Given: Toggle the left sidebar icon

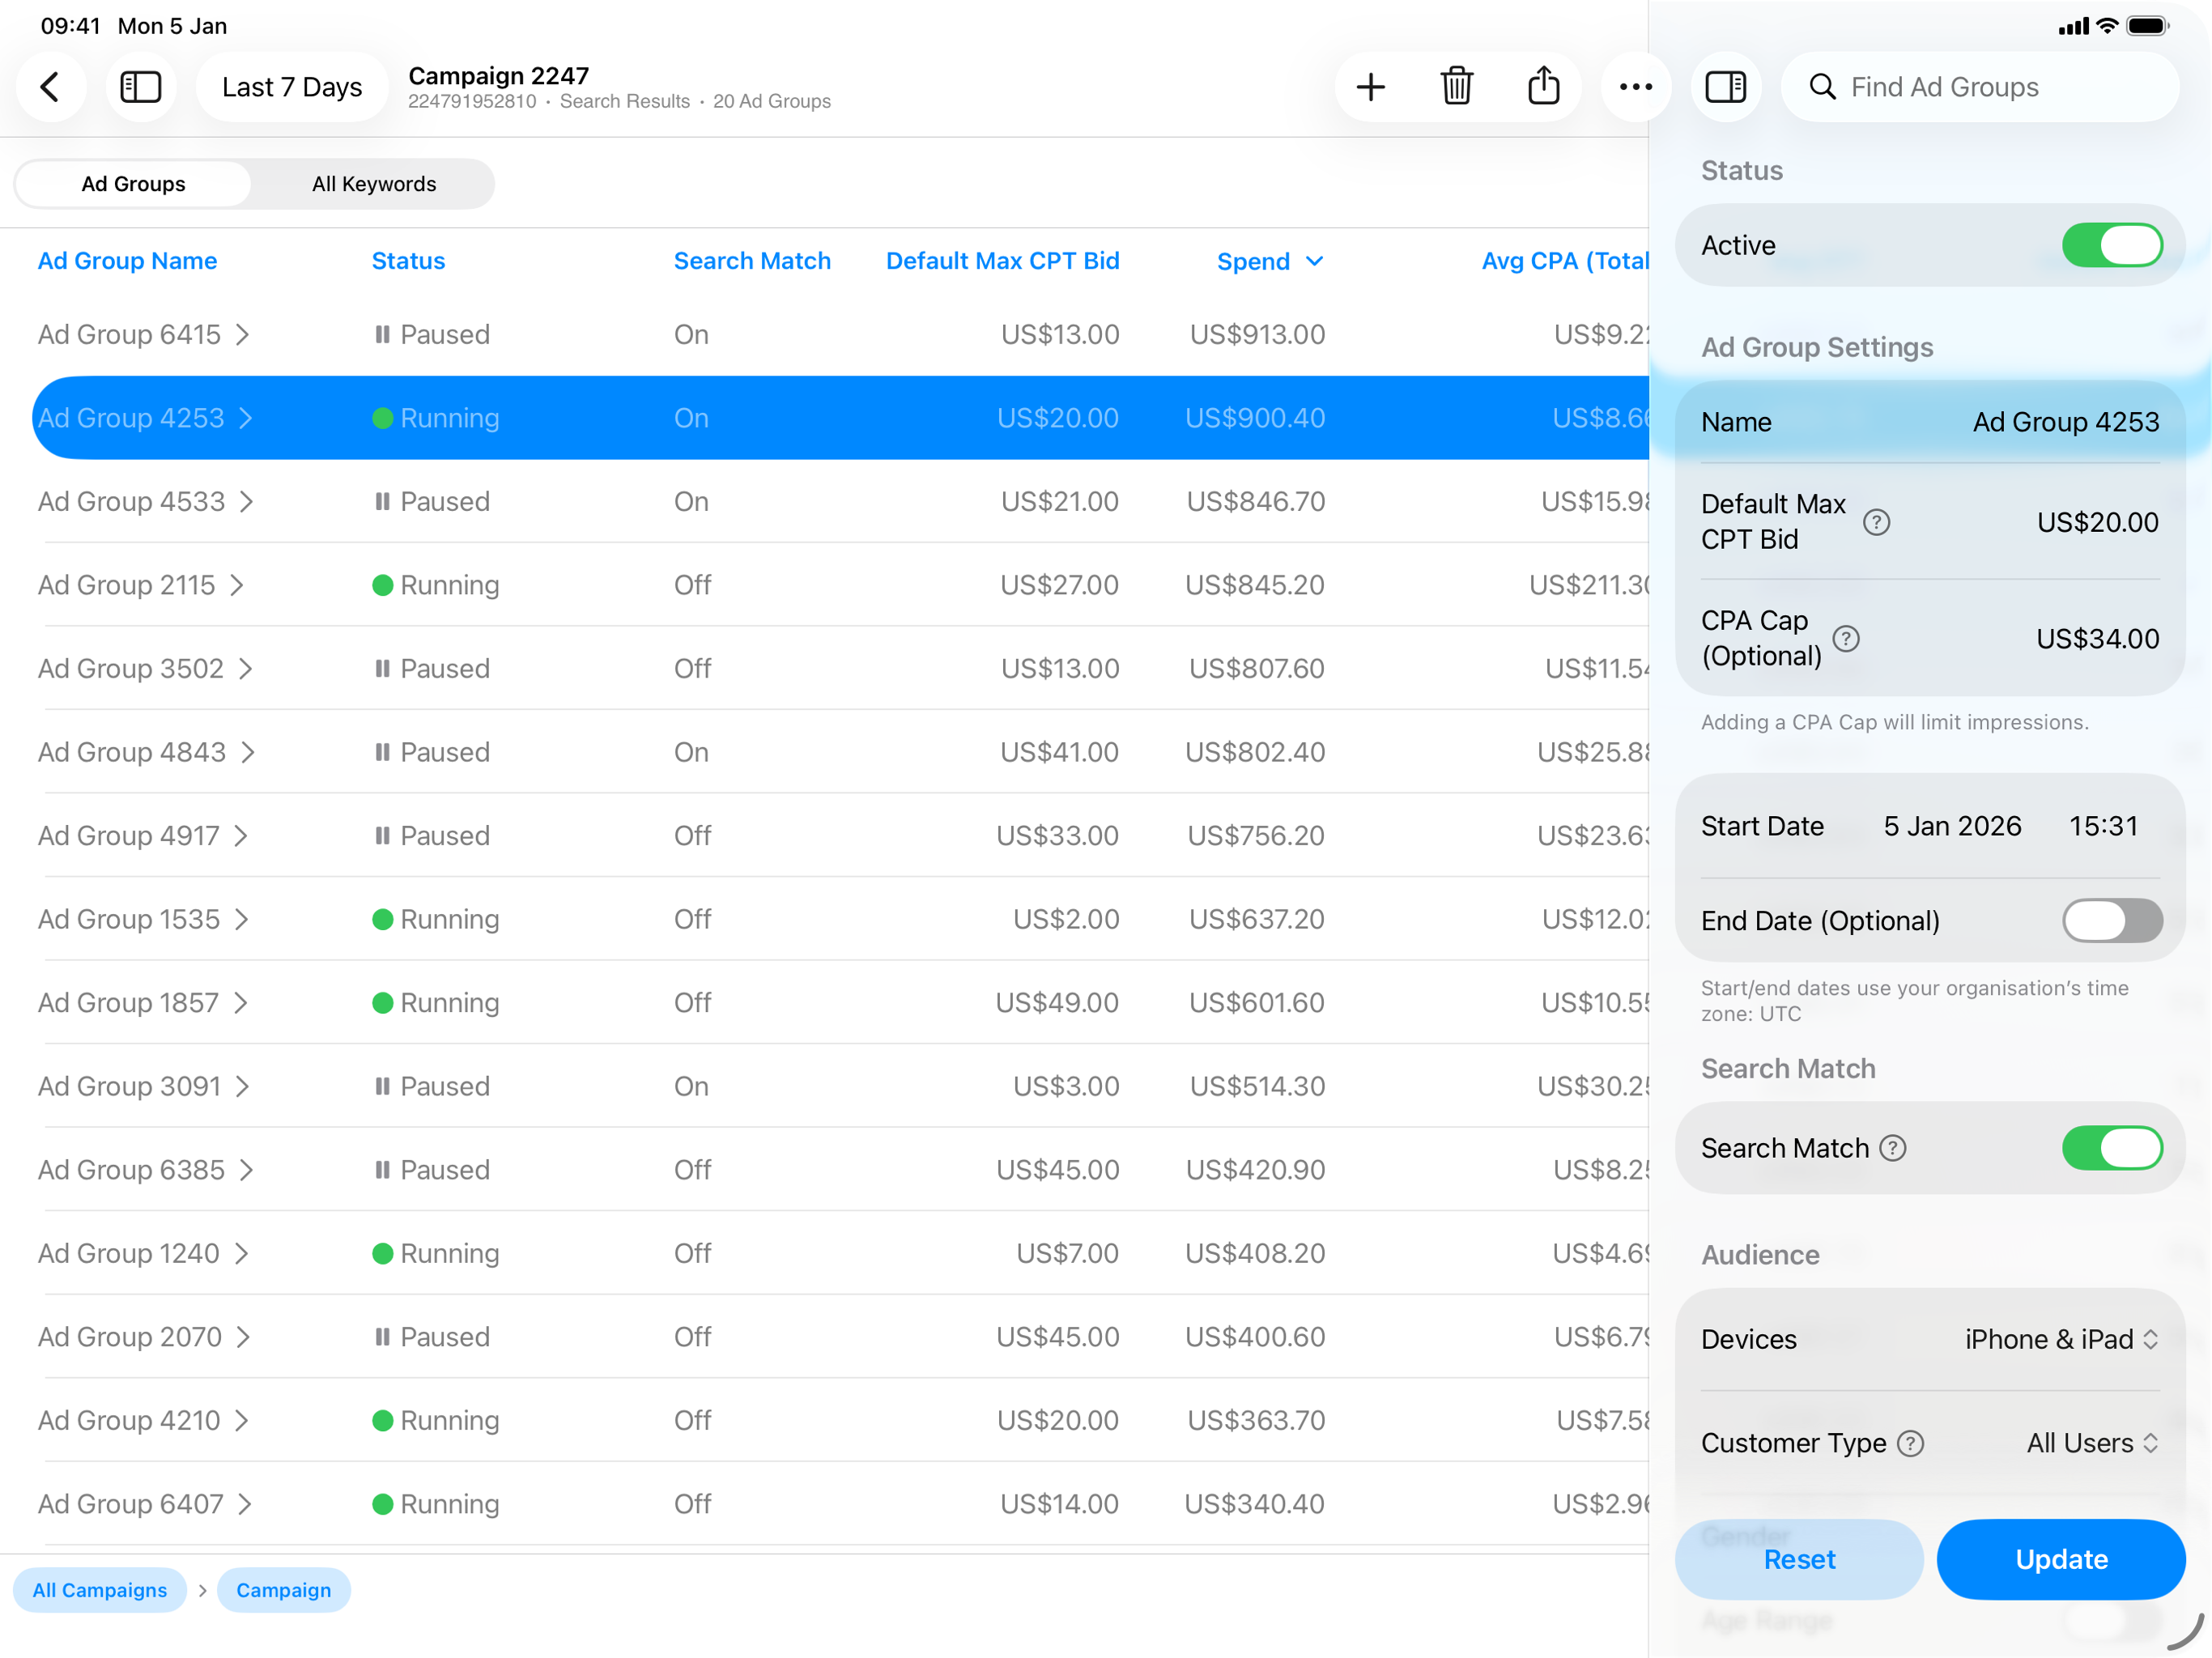Looking at the screenshot, I should point(141,87).
